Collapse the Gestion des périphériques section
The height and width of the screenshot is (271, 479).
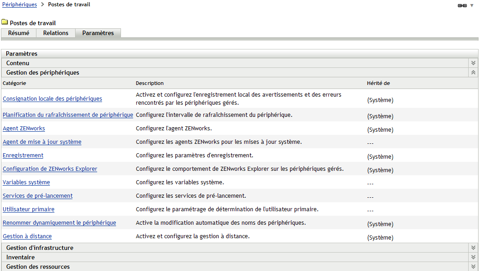473,72
